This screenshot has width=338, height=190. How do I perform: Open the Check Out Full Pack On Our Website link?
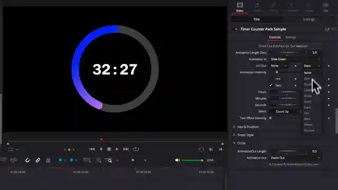[x=283, y=46]
